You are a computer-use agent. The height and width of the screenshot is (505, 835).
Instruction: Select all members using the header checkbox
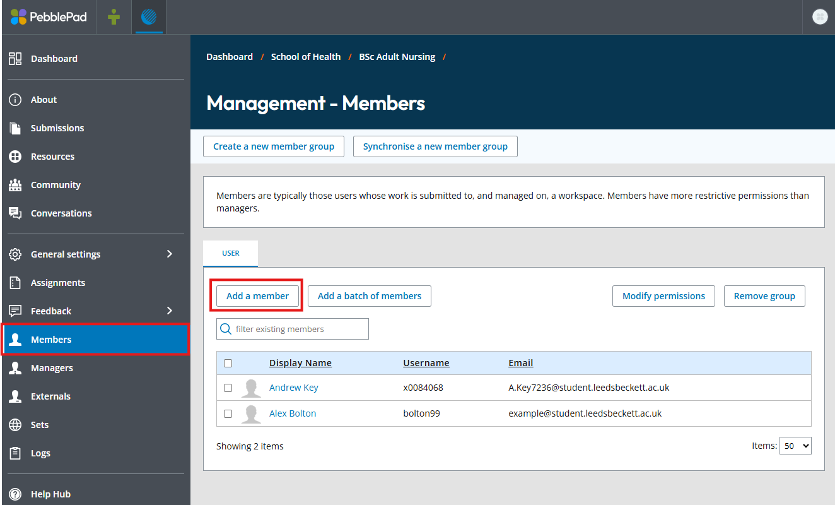[x=228, y=362]
